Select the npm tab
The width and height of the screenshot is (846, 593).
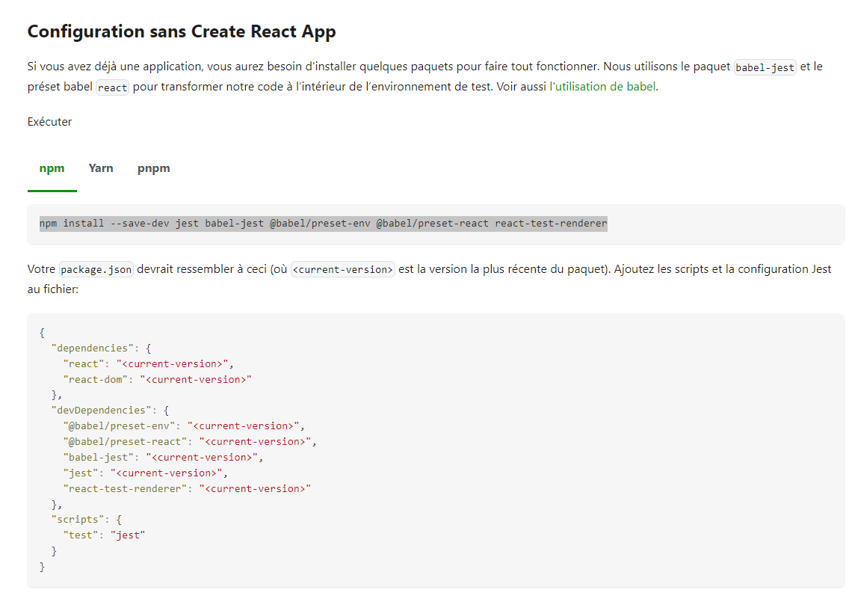click(52, 168)
